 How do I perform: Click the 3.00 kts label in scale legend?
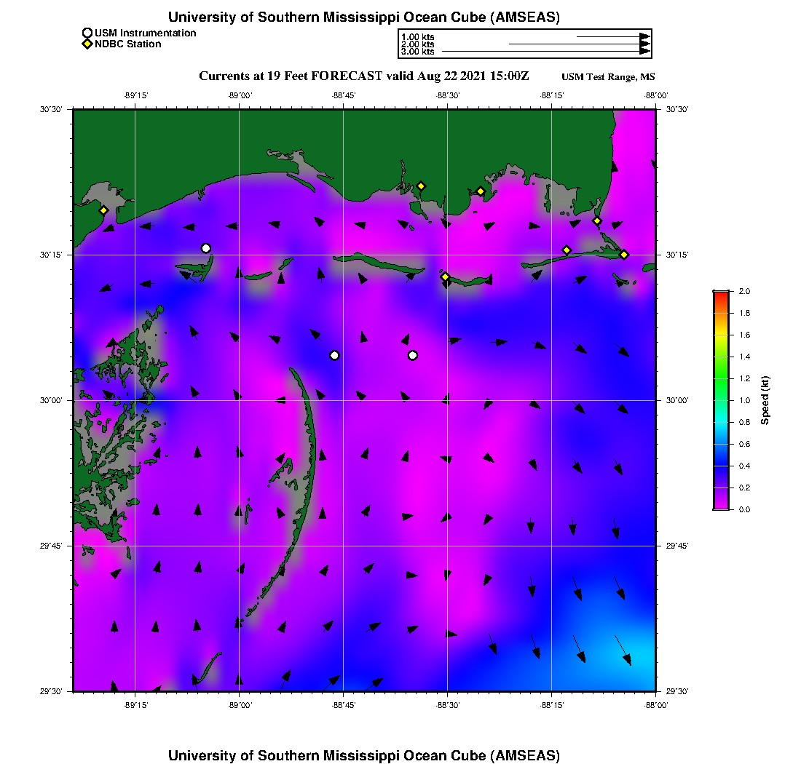point(417,52)
